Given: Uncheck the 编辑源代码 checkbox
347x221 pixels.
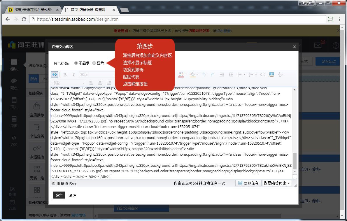Looking at the screenshot, I should point(53,183).
